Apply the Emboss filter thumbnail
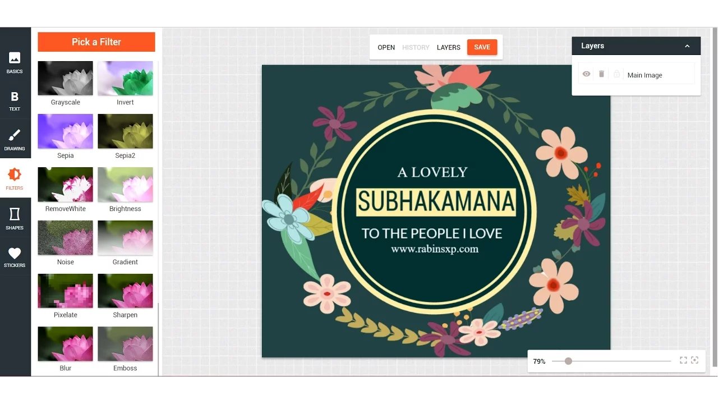Image resolution: width=718 pixels, height=404 pixels. tap(125, 344)
